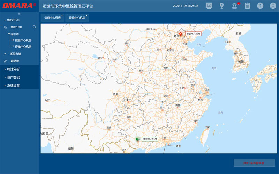Expand the 资产登记 menu section
279x174 pixels.
point(13,77)
